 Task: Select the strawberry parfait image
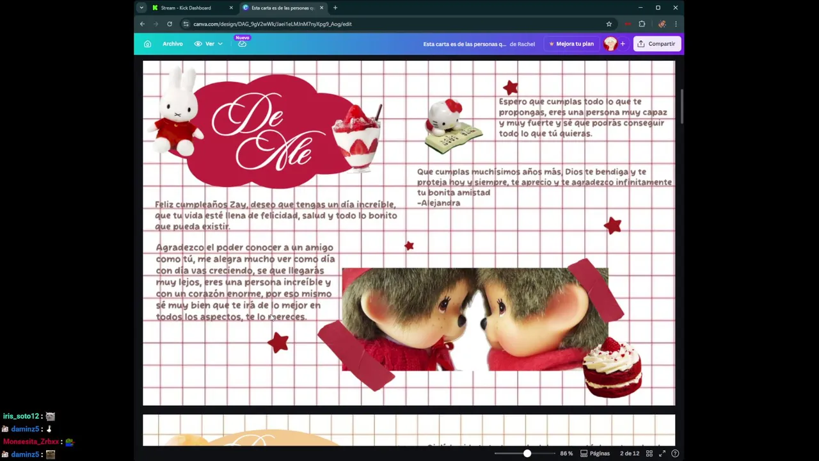357,138
